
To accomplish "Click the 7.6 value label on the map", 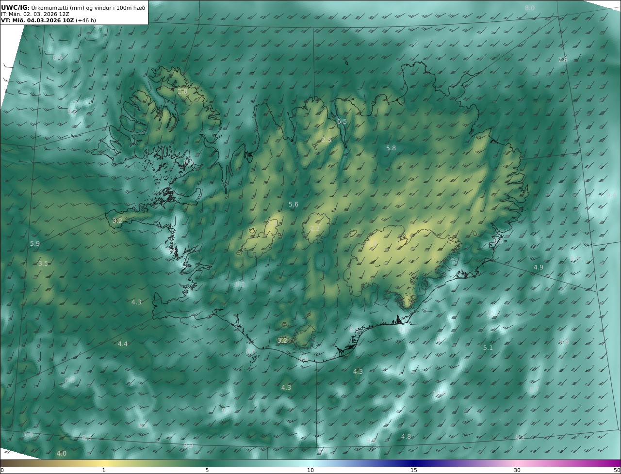I will coord(562,60).
